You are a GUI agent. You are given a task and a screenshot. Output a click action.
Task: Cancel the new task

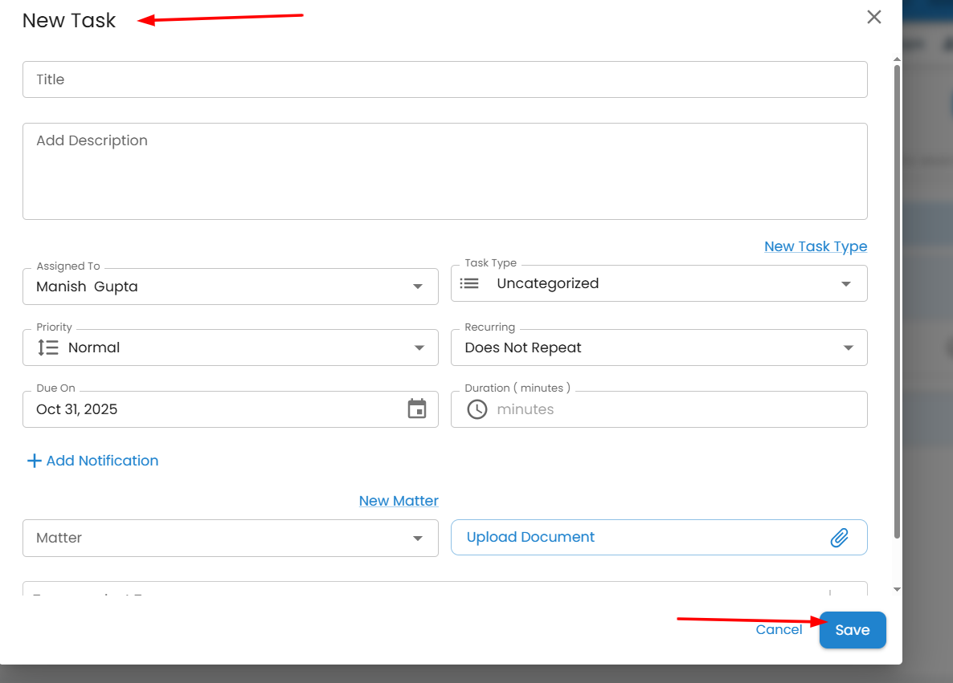coord(779,630)
